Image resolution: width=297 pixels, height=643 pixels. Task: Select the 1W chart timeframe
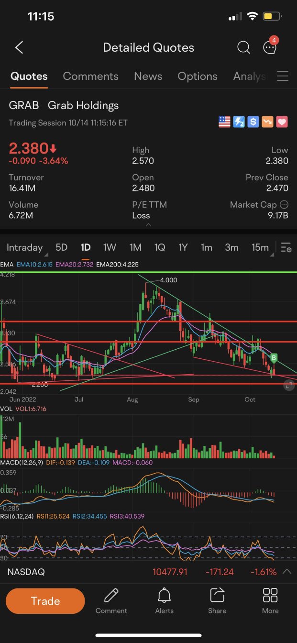[x=110, y=247]
